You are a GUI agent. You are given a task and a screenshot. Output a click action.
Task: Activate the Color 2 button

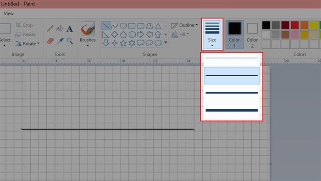coord(252,34)
